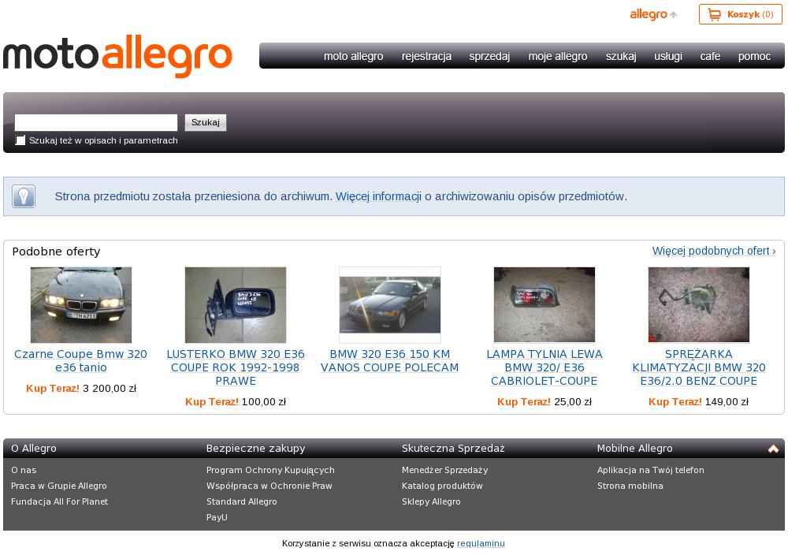Enable 'Szukaj też w opisach i parametrach' checkbox

[20, 140]
